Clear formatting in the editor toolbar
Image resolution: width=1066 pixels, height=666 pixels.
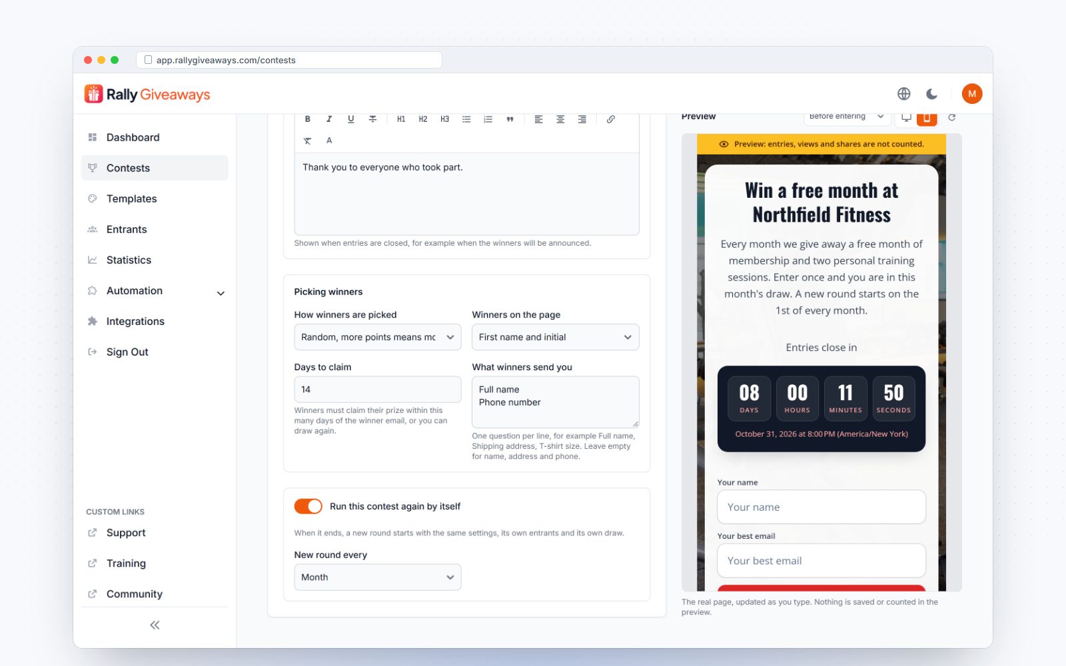308,141
